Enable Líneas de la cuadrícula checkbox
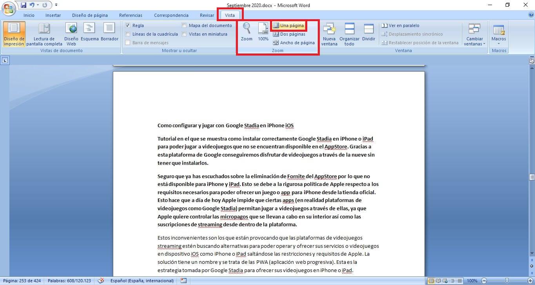535x285 pixels. tap(128, 34)
